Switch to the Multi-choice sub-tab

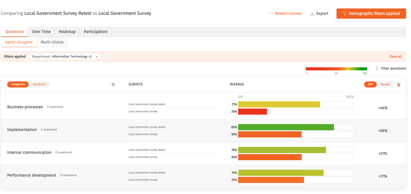coord(52,42)
